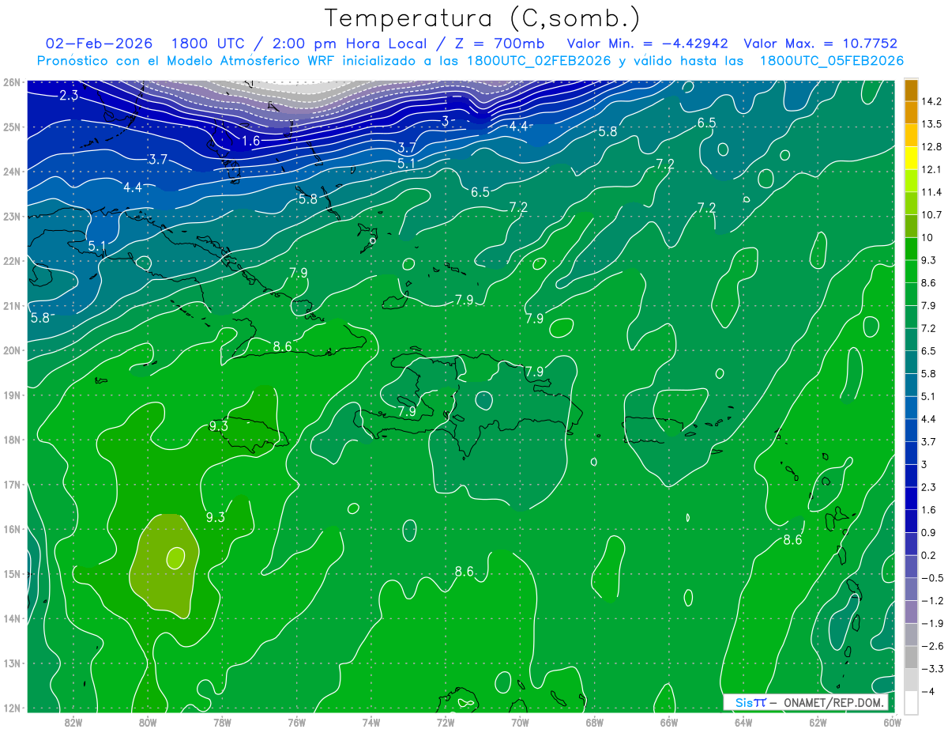This screenshot has width=948, height=733.
Task: Click latitude axis label "19N"
Action: 11,395
